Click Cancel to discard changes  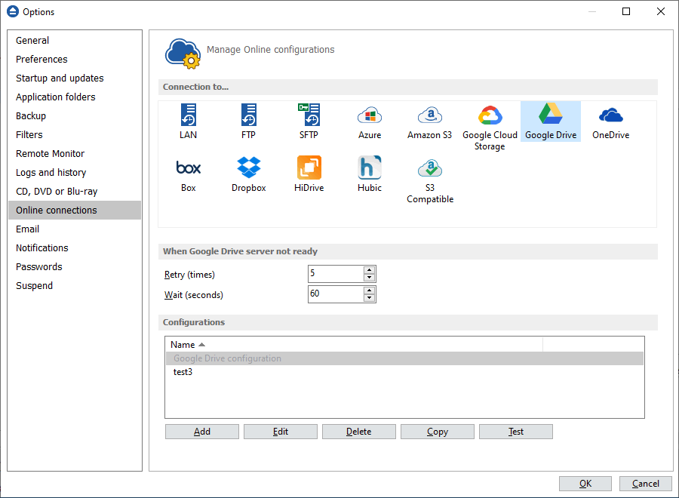tap(646, 484)
